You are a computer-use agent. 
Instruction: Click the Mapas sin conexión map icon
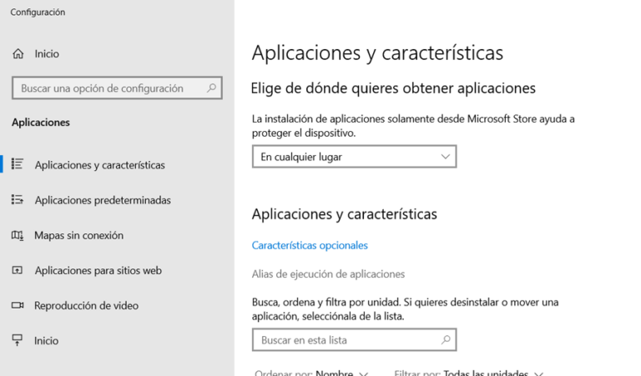[18, 235]
